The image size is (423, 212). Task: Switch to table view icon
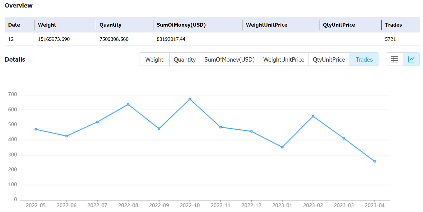coord(394,59)
